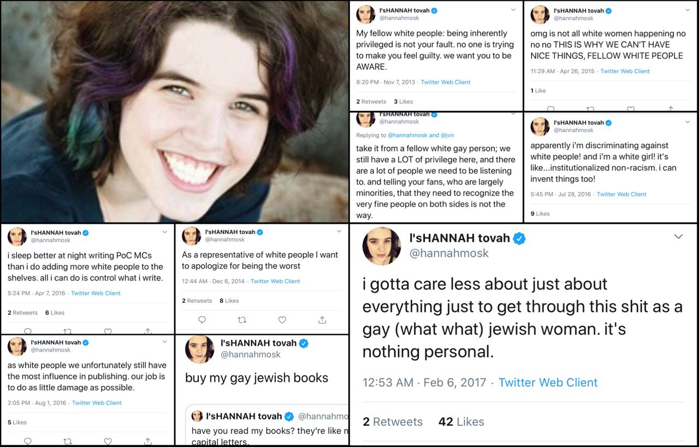Retweet the "As a representative of white people" tweet
Image resolution: width=699 pixels, height=447 pixels.
tap(242, 320)
